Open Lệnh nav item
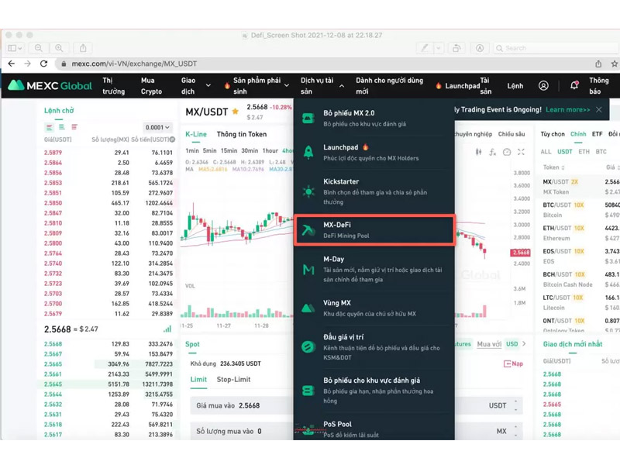The height and width of the screenshot is (465, 620). (x=515, y=86)
